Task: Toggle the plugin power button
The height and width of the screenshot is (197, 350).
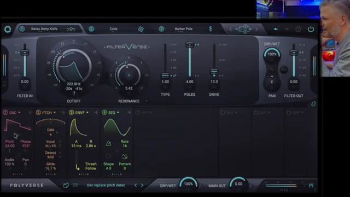Action: (311, 29)
